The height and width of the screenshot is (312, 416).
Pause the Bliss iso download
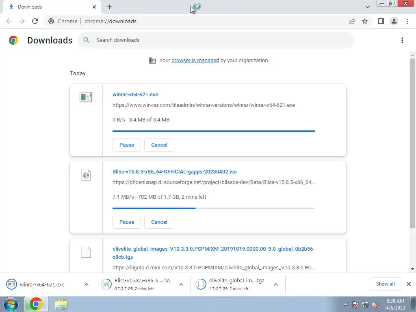point(127,222)
